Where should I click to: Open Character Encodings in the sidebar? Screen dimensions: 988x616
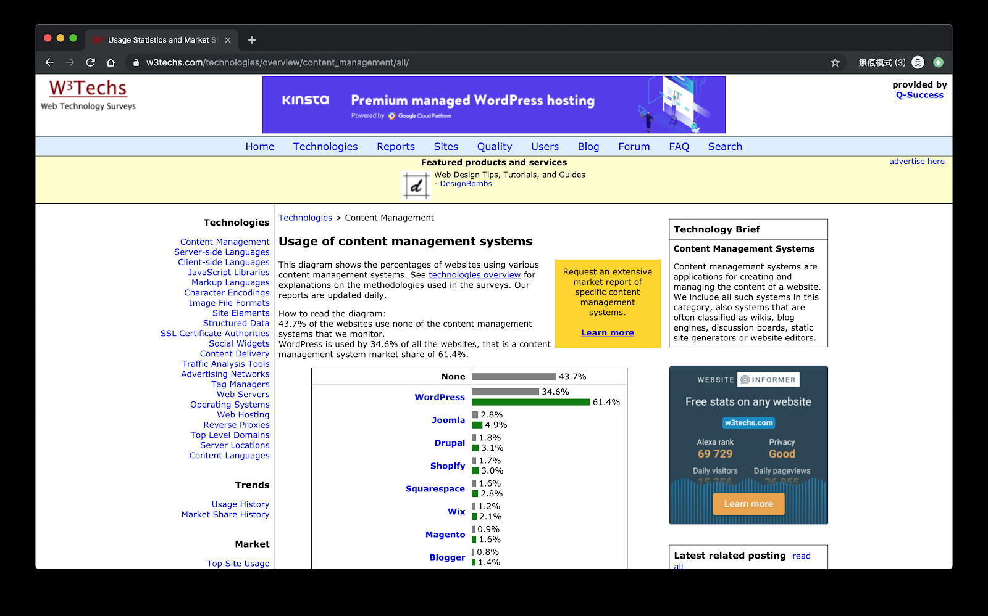[227, 293]
